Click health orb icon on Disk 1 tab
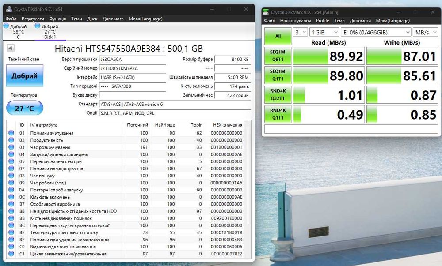Image resolution: width=442 pixels, height=266 pixels. pos(38,26)
